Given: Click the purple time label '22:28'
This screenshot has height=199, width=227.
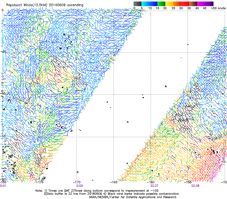Looking at the screenshot, I should 195,186.
